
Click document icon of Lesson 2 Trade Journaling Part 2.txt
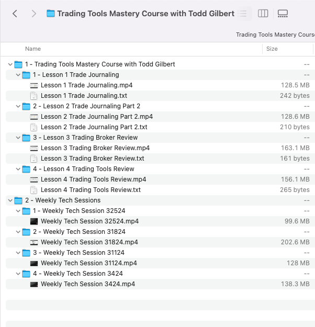(x=34, y=127)
